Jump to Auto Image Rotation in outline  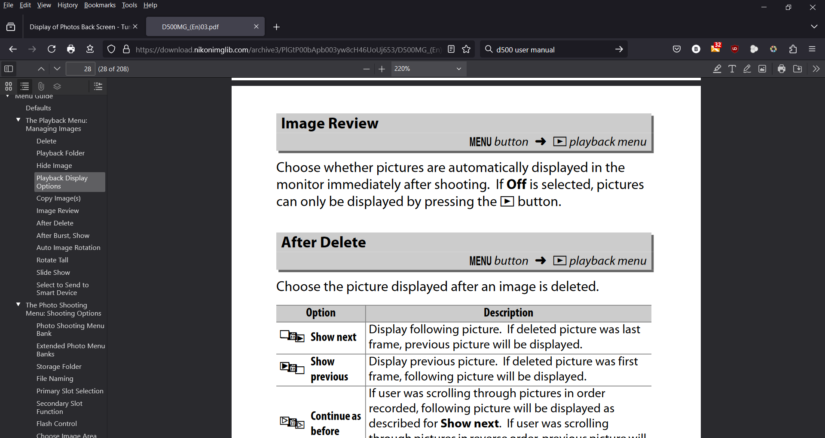pyautogui.click(x=68, y=248)
